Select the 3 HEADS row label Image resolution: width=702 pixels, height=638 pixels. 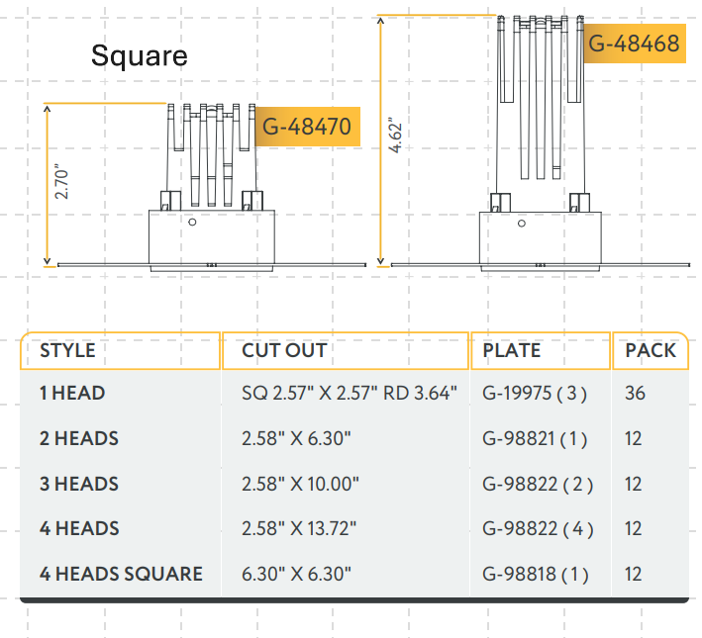79,484
